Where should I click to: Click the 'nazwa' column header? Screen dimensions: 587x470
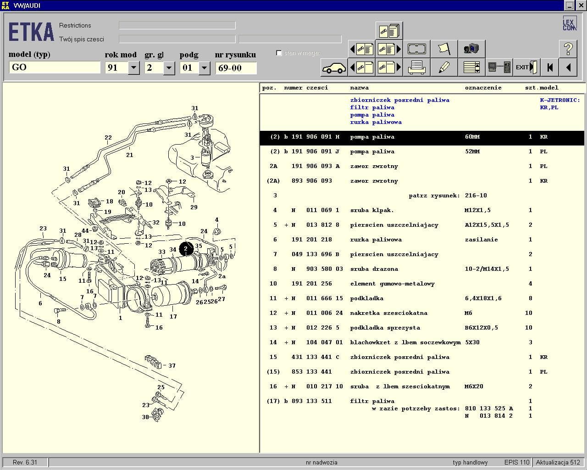359,88
